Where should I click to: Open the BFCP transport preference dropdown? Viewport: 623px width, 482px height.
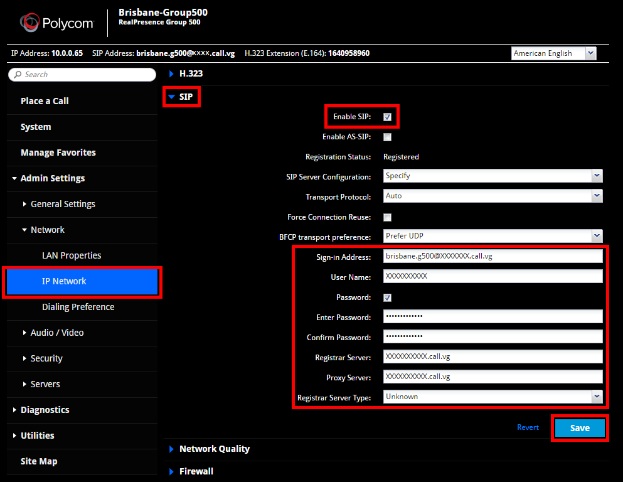point(493,235)
